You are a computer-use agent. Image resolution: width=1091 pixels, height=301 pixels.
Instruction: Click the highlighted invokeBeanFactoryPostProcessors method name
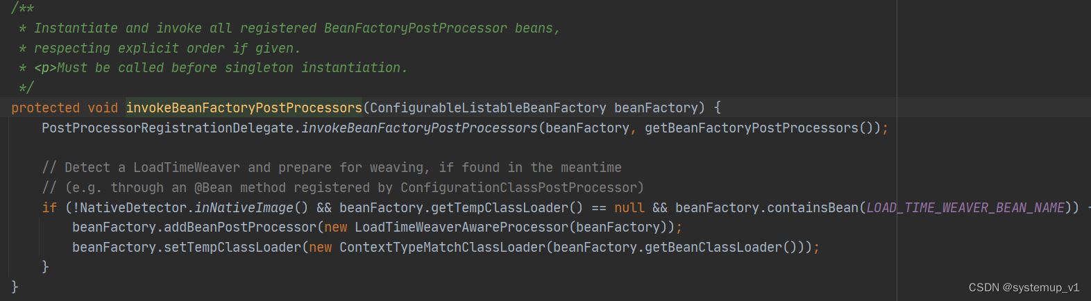coord(244,108)
